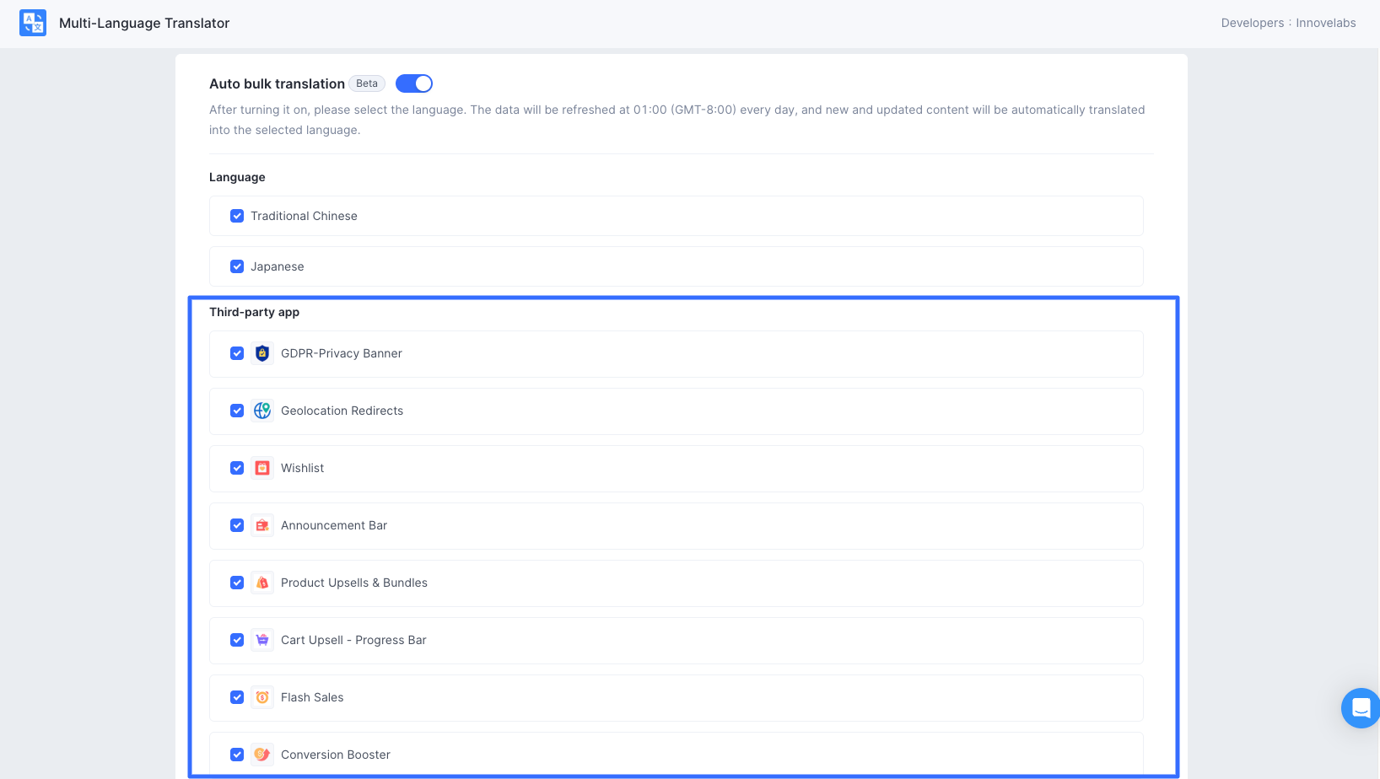Uncheck the Traditional Chinese language checkbox

237,216
